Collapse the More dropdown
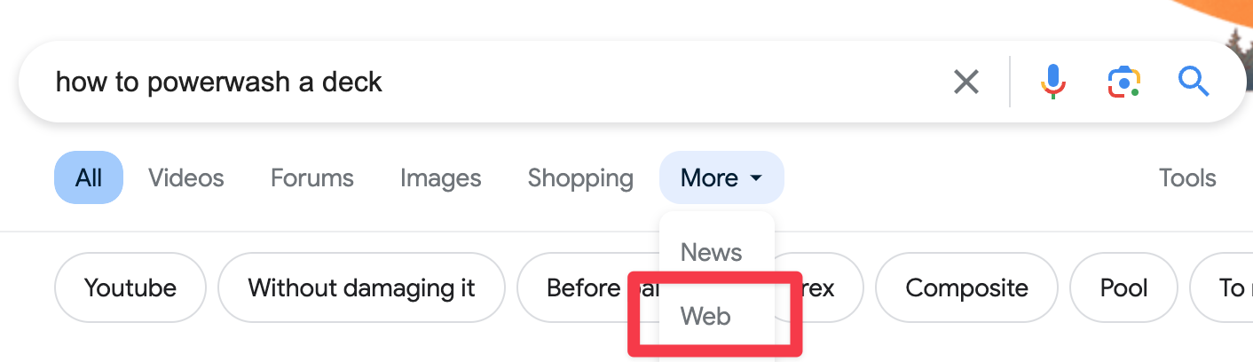The width and height of the screenshot is (1253, 362). click(721, 178)
